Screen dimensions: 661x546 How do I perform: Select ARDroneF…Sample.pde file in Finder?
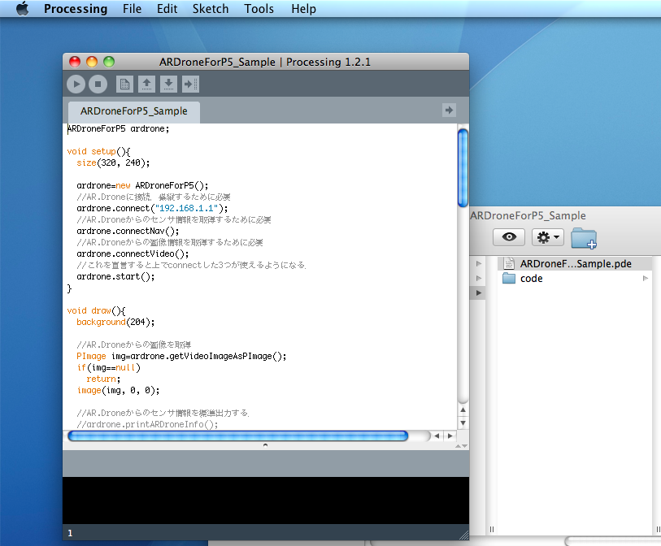(x=575, y=264)
